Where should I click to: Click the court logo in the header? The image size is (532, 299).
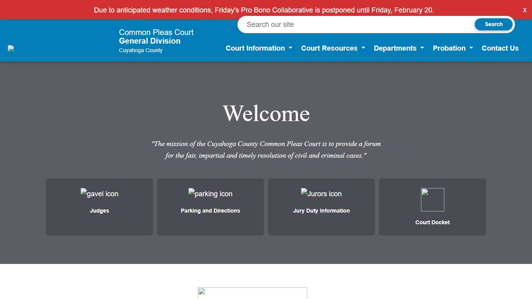[x=11, y=48]
